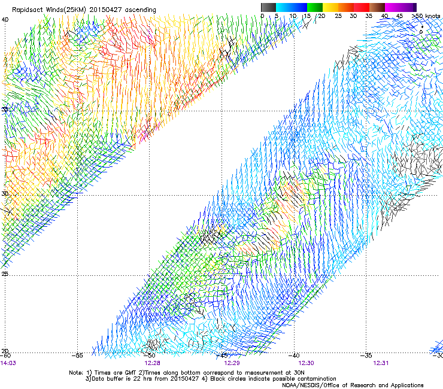This screenshot has height=389, width=443.
Task: Click the 25 latitude axis label
Action: (5, 273)
